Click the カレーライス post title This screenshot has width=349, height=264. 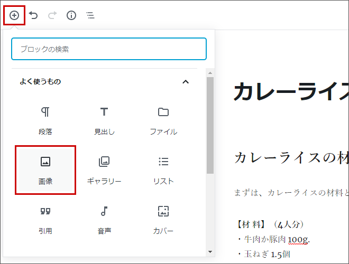[291, 91]
